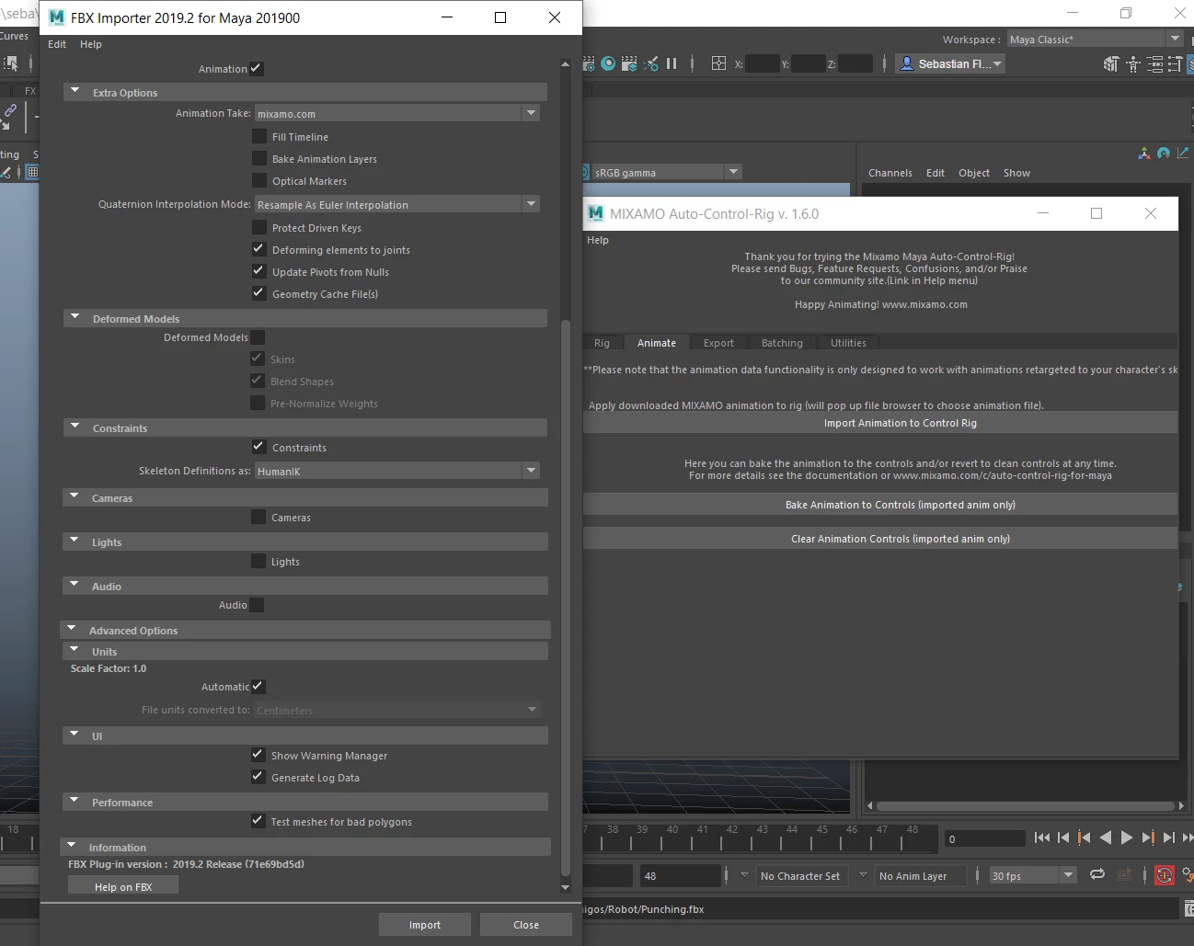Viewport: 1194px width, 946px height.
Task: Switch to Rig tab in MIXAMO window
Action: [602, 343]
